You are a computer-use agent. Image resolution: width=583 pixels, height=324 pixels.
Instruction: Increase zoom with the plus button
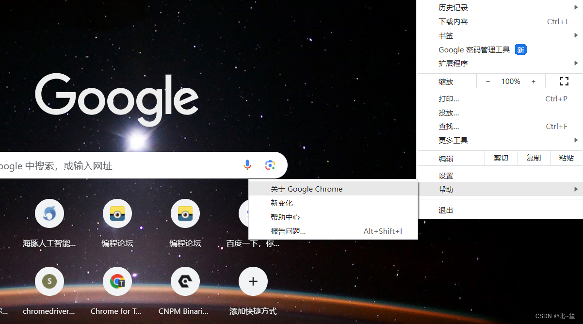(x=534, y=81)
